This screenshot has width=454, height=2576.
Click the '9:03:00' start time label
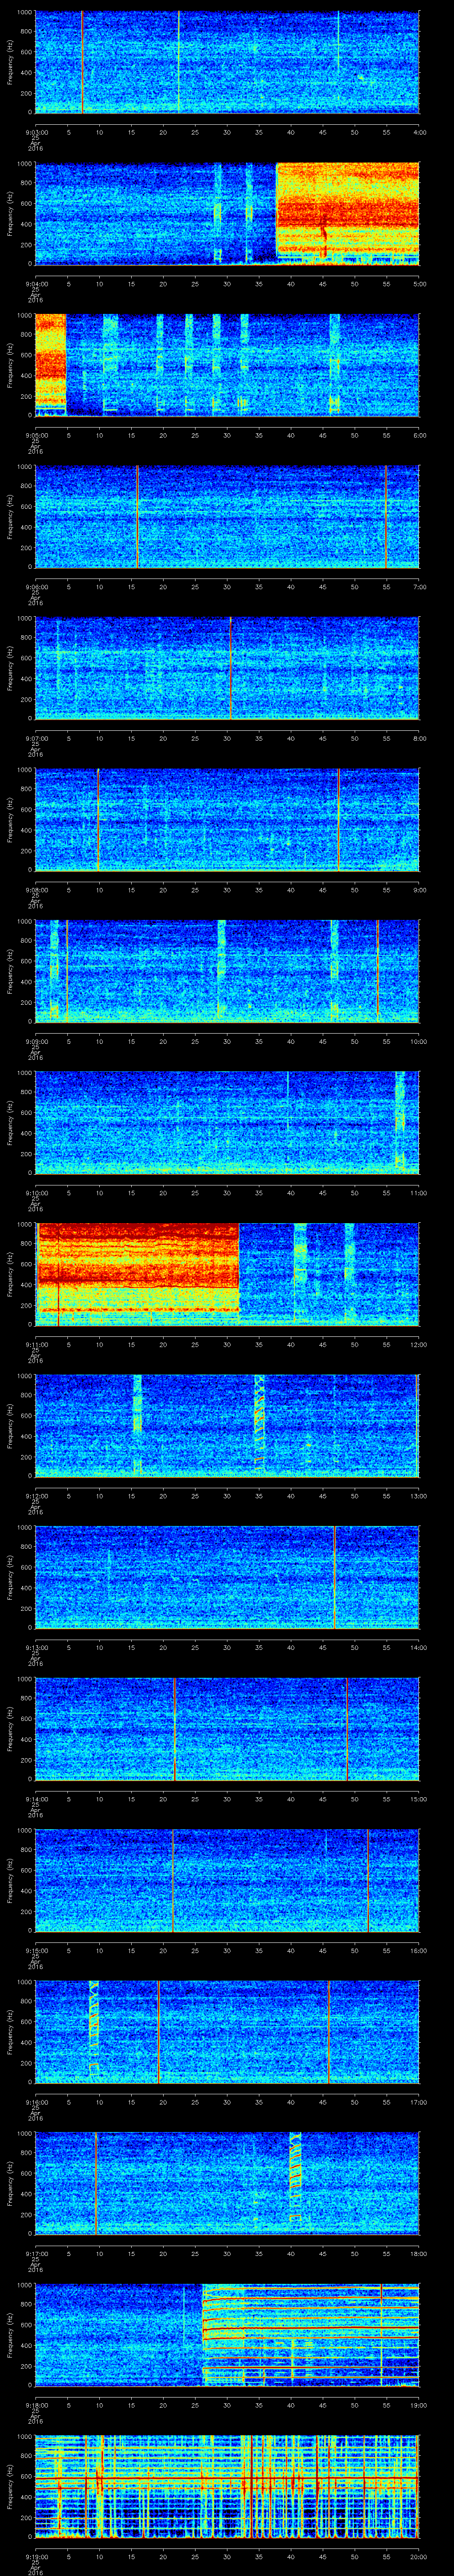coord(36,132)
